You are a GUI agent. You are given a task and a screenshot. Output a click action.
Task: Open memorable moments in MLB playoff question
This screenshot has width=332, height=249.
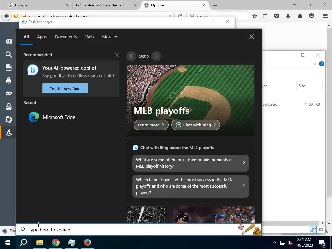point(191,163)
